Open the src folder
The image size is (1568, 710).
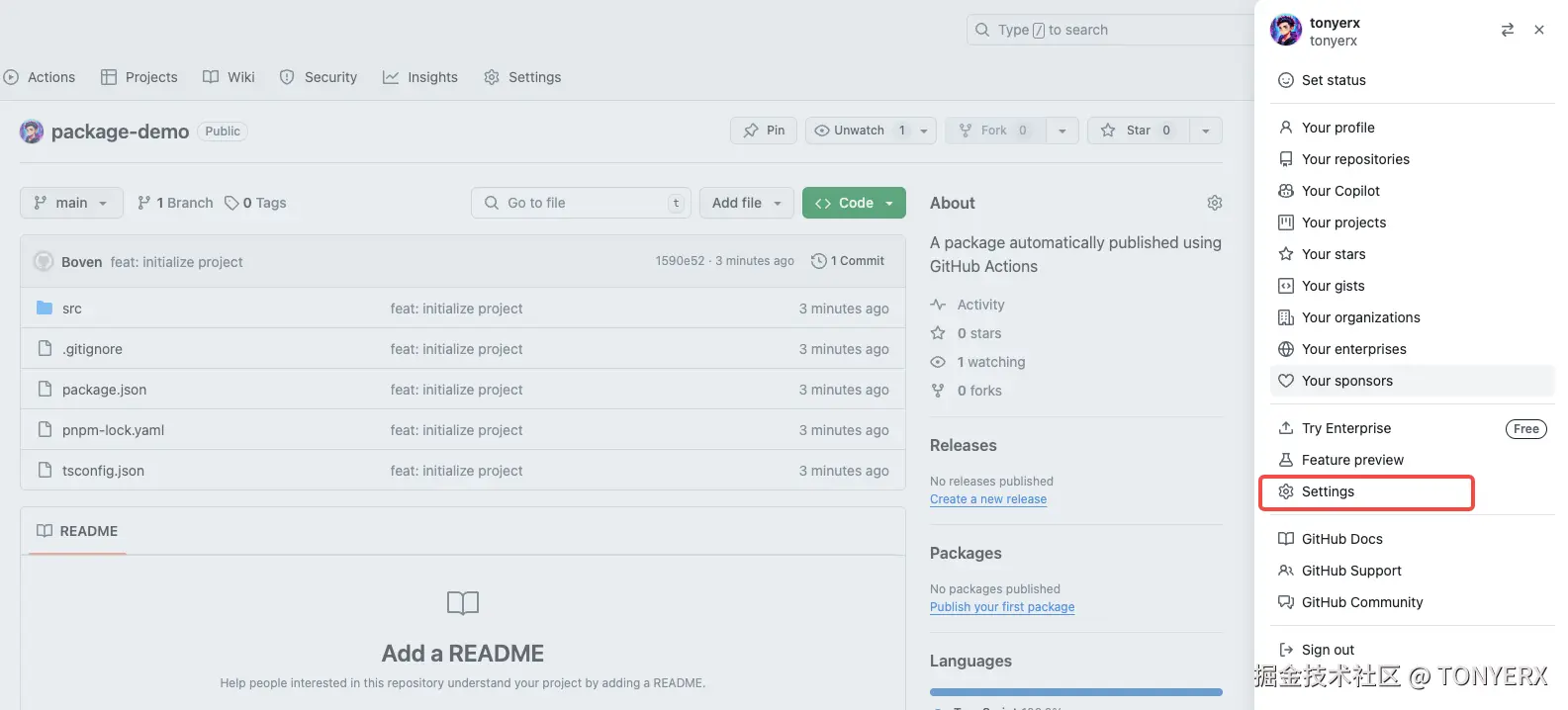(x=72, y=309)
